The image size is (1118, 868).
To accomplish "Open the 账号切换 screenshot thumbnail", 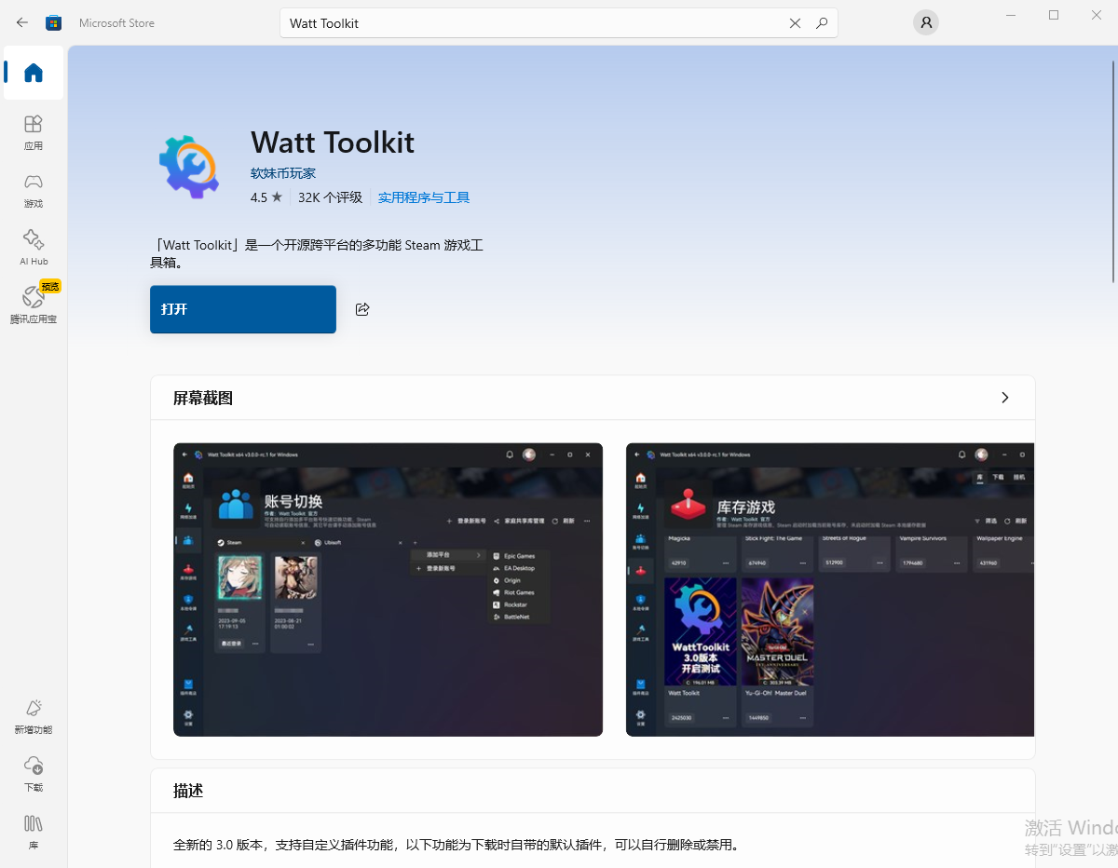I will pos(389,590).
